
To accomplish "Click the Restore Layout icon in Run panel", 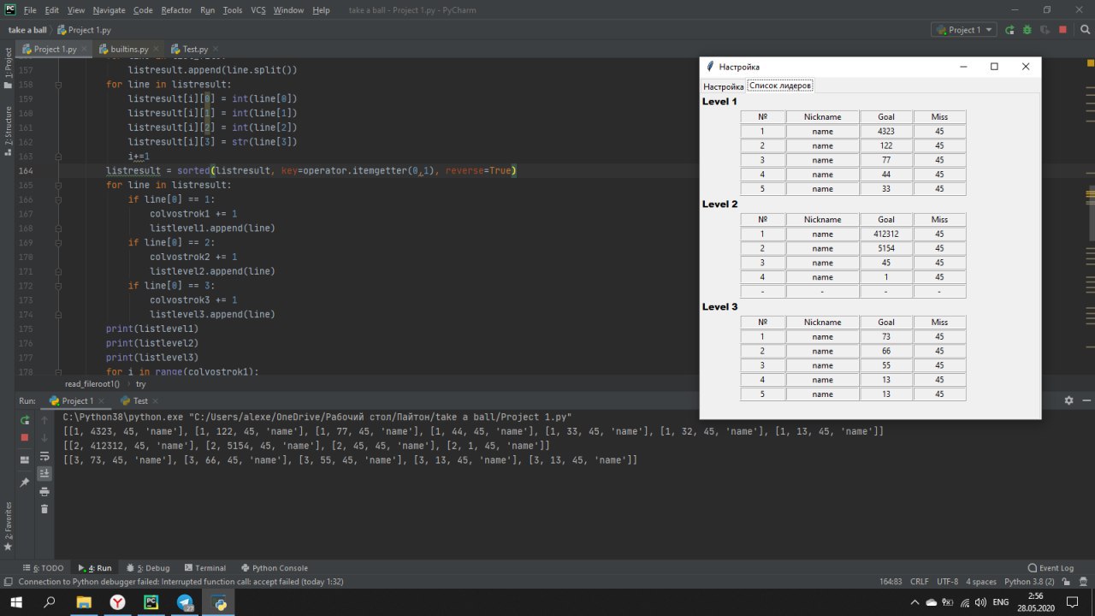I will 25,460.
